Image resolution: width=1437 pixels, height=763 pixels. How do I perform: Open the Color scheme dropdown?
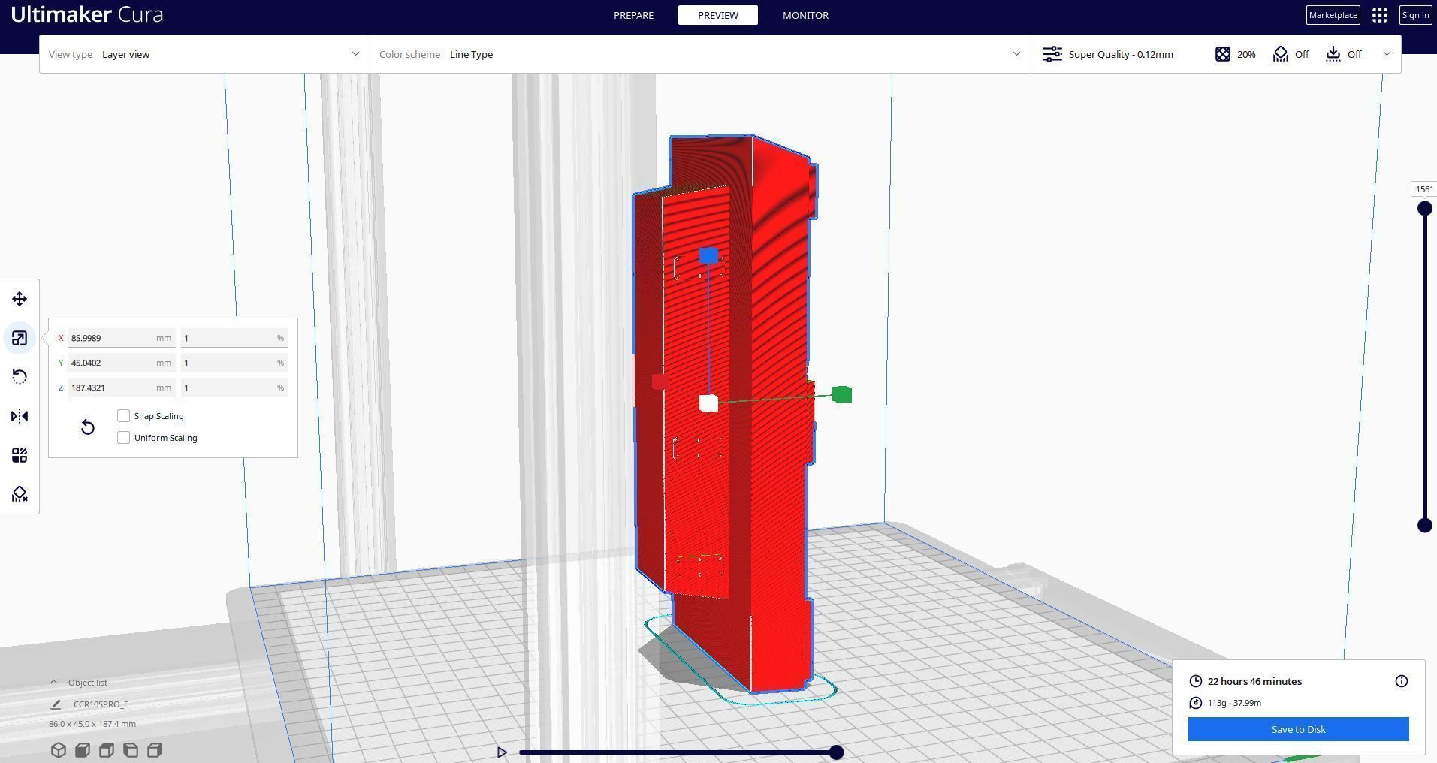pos(700,54)
